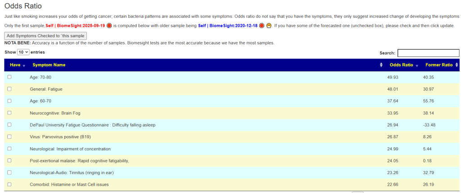Enable the Tinnitus (ringing in ear) checkbox
This screenshot has height=193, width=461.
pos(9,172)
